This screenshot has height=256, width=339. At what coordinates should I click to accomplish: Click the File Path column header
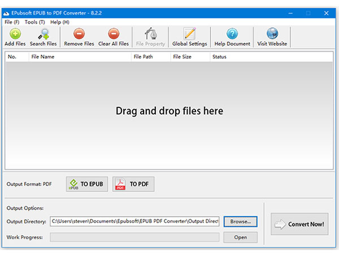tap(151, 57)
